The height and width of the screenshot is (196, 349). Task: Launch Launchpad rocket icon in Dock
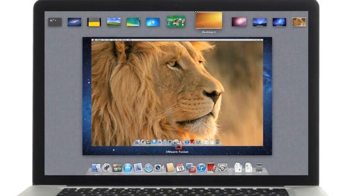pyautogui.click(x=106, y=168)
